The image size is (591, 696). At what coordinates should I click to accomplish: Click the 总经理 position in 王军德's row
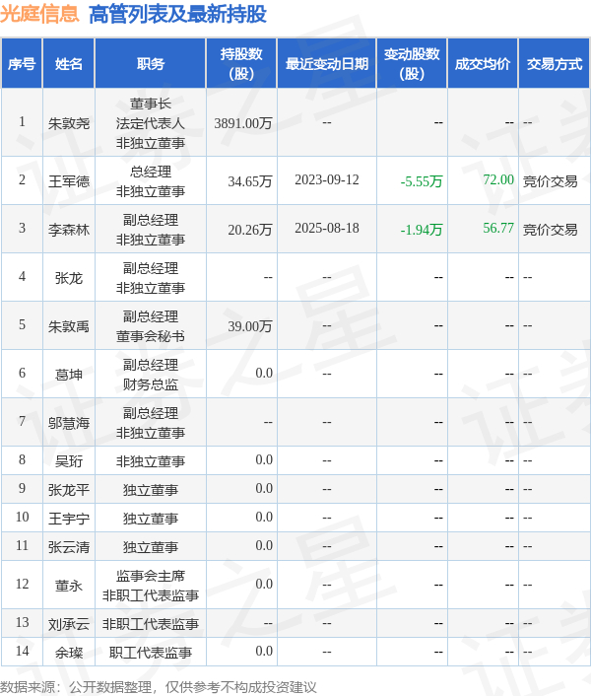[x=151, y=172]
